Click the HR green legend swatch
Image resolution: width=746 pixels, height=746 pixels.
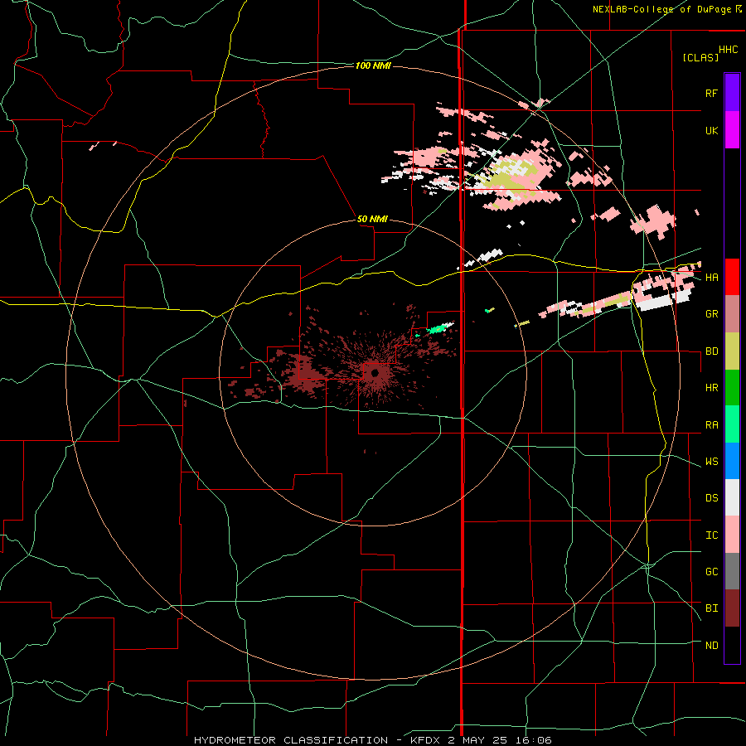coord(732,388)
